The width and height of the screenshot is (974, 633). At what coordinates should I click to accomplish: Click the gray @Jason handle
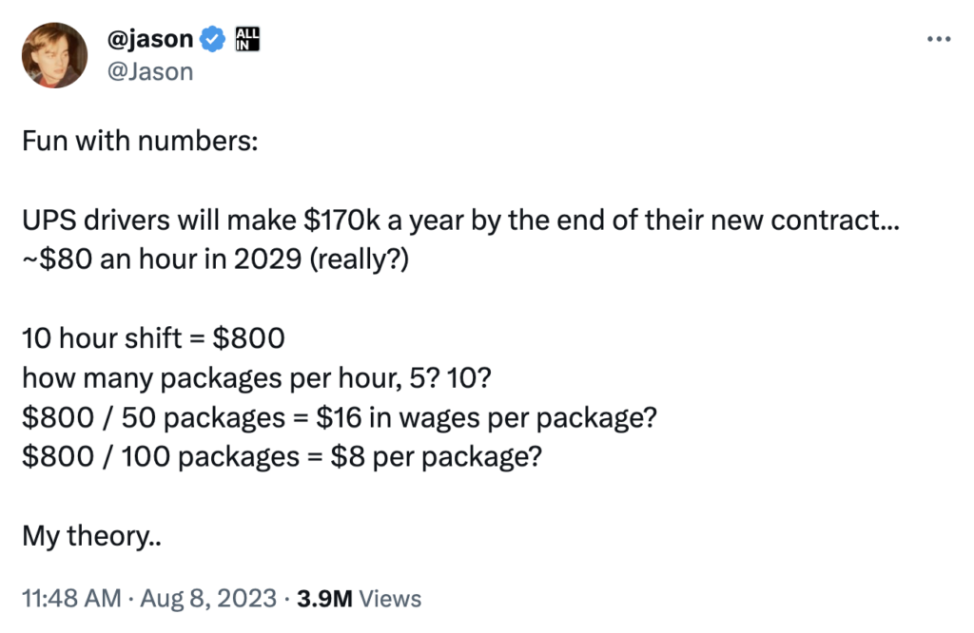(150, 72)
